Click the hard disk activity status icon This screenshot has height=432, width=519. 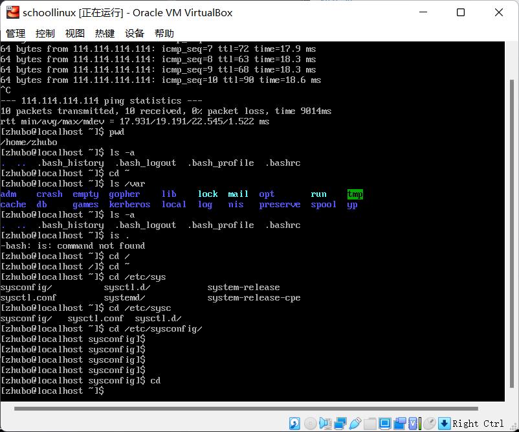pos(294,423)
